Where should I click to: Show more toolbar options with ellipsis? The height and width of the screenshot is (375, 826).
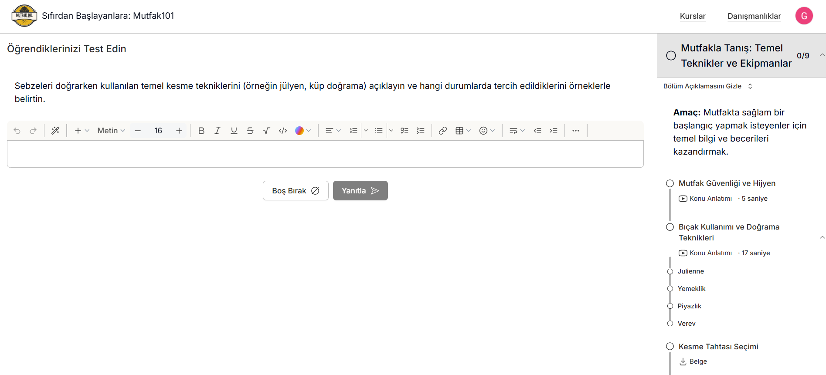coord(576,131)
